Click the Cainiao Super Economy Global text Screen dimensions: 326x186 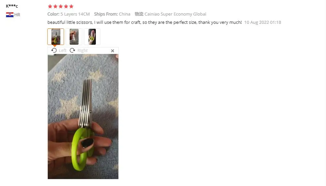coord(175,14)
